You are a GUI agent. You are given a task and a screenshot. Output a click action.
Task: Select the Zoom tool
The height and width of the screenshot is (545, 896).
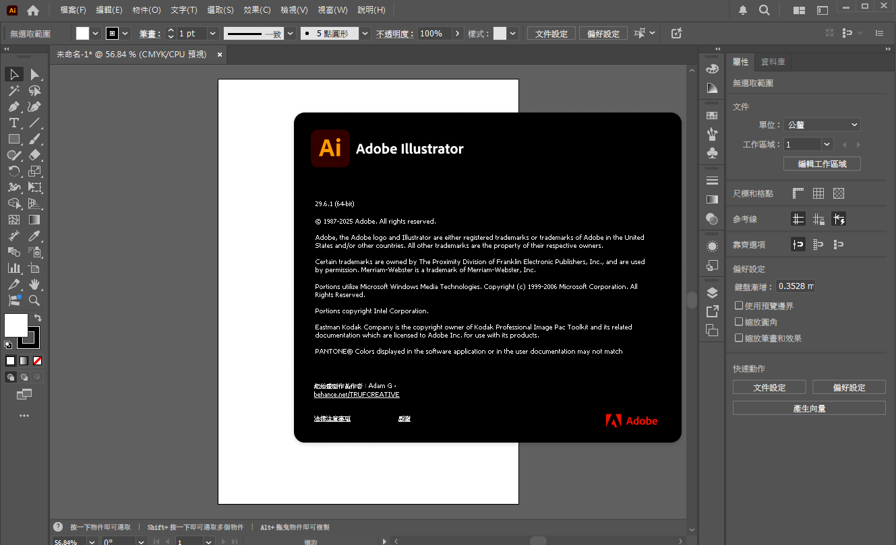[x=34, y=300]
